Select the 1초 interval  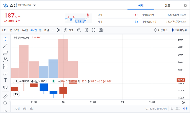[4, 30]
